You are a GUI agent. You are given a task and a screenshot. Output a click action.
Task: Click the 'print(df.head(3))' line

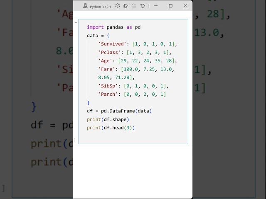[111, 128]
